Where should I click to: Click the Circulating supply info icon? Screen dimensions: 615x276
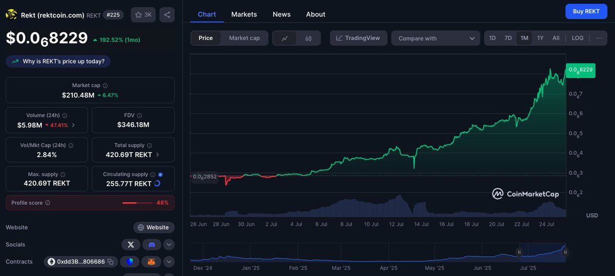click(153, 175)
